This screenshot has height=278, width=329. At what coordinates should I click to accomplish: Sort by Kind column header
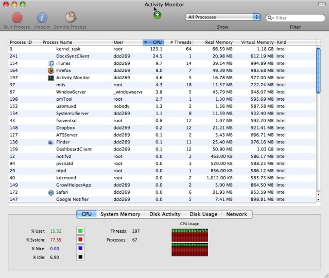click(296, 42)
